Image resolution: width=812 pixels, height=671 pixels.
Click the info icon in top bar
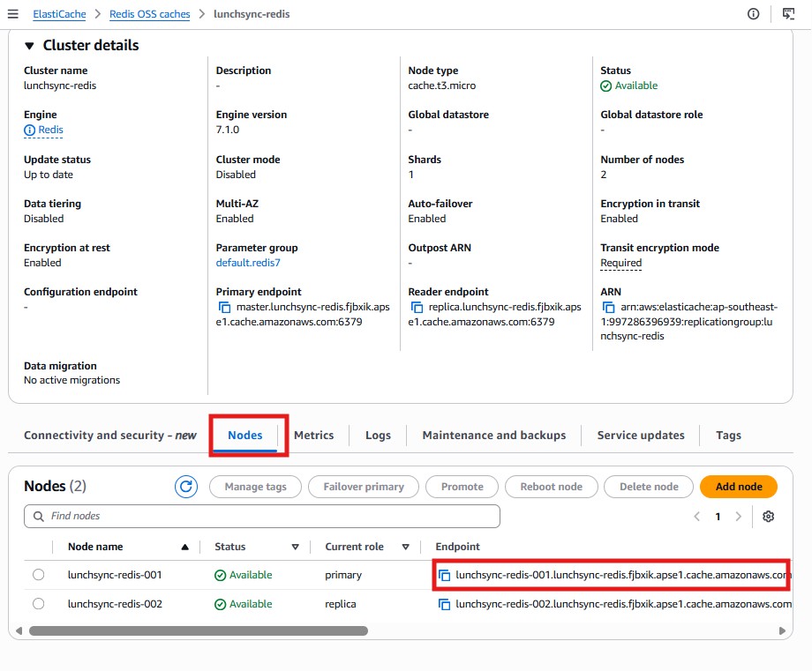753,14
